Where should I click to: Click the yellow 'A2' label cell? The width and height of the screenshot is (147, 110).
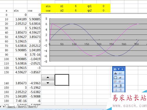(62, 11)
